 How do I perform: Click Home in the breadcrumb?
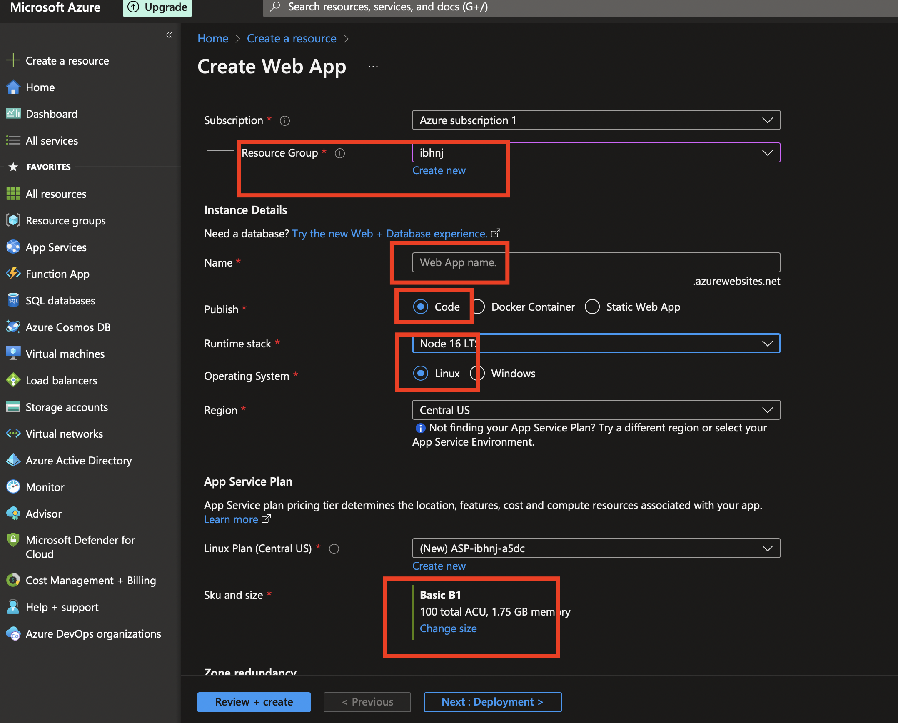(x=213, y=38)
